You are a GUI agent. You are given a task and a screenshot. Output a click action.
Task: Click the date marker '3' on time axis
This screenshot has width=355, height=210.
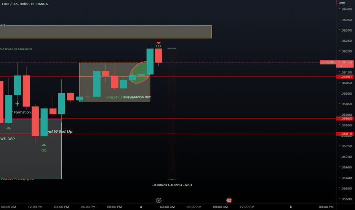(141, 207)
